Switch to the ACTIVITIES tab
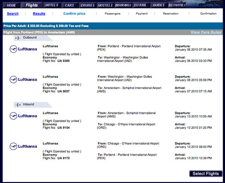225x183 pixels. coord(177,5)
